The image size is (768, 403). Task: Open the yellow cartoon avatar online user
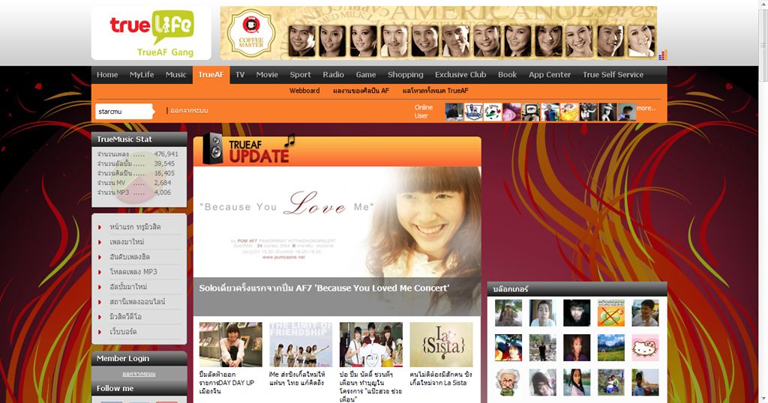569,112
